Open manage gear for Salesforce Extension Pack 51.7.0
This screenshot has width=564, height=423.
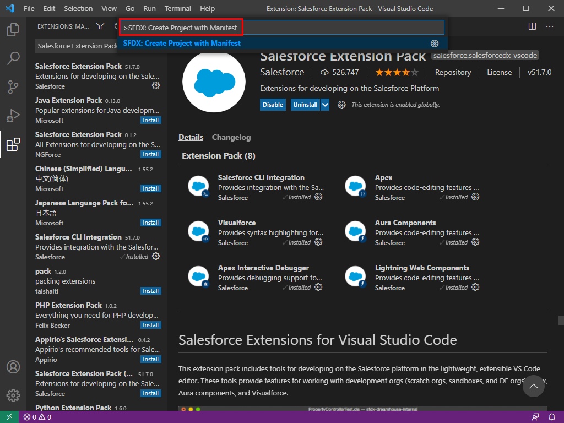pos(156,85)
